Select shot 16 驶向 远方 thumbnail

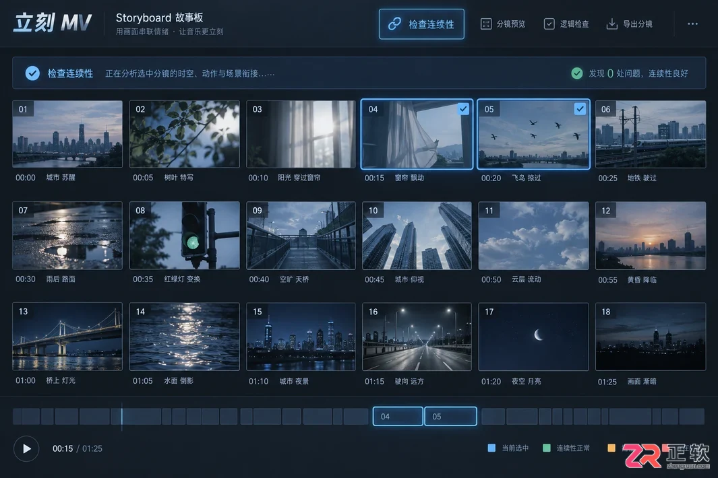[417, 337]
